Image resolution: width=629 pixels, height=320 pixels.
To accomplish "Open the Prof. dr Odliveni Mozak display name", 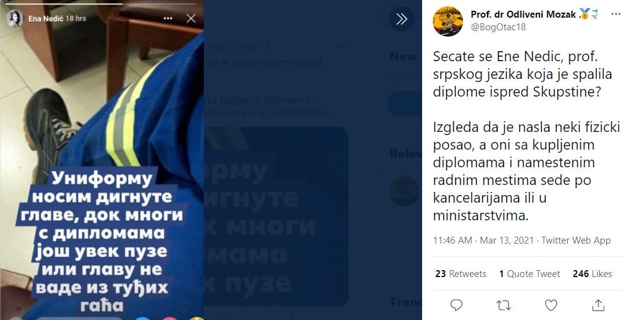I will (524, 15).
